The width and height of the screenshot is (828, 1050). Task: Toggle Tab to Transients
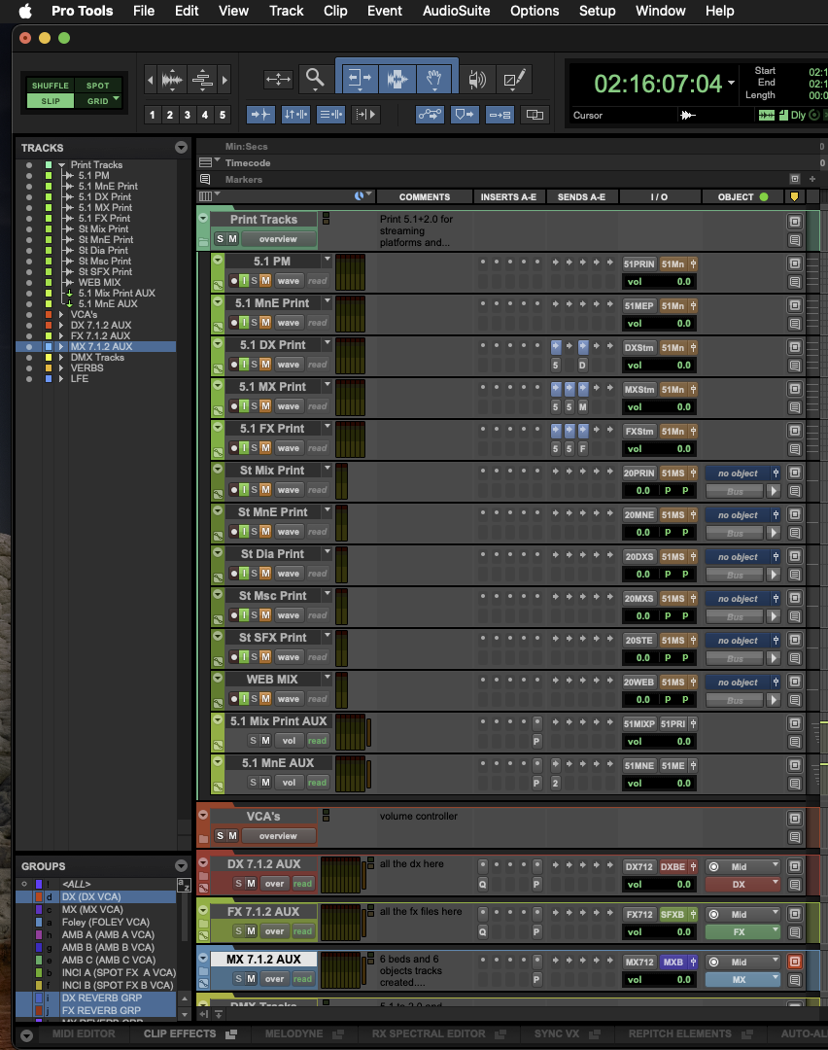260,115
